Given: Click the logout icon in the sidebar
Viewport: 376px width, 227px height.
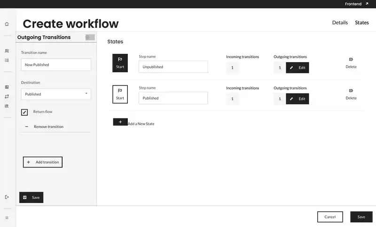Looking at the screenshot, I should (7, 197).
